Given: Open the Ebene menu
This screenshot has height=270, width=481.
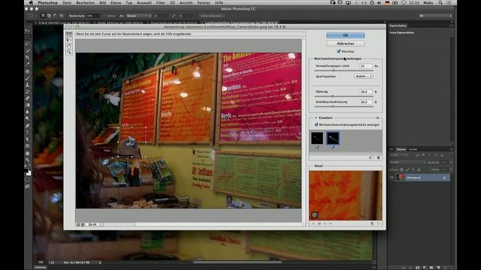Looking at the screenshot, I should pos(116,3).
